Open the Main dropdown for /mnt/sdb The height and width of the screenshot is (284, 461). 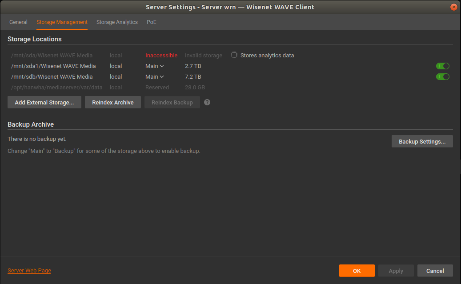[154, 77]
